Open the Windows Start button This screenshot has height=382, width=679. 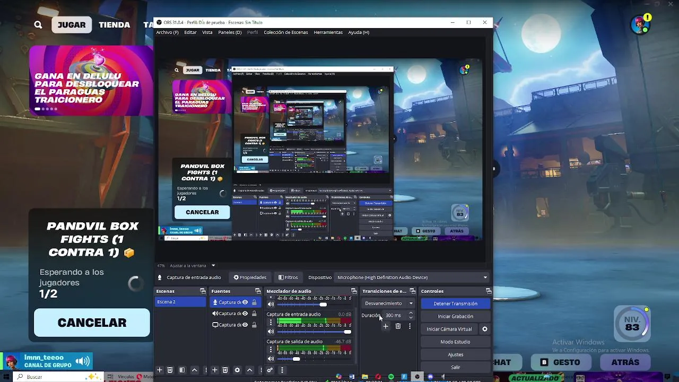[x=6, y=377]
